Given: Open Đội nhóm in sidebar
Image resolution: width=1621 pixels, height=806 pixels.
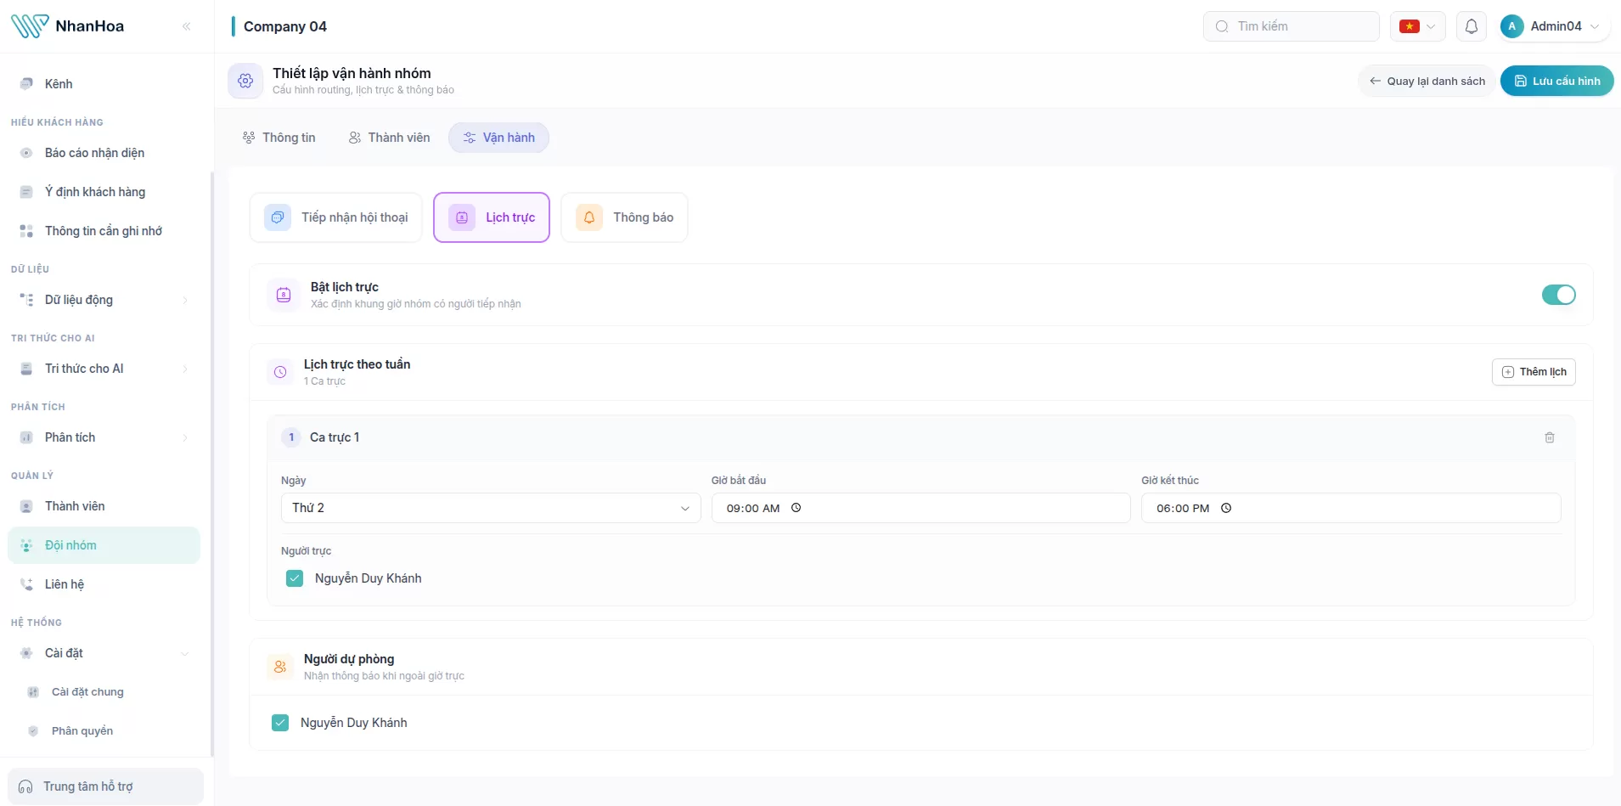Looking at the screenshot, I should 104,545.
